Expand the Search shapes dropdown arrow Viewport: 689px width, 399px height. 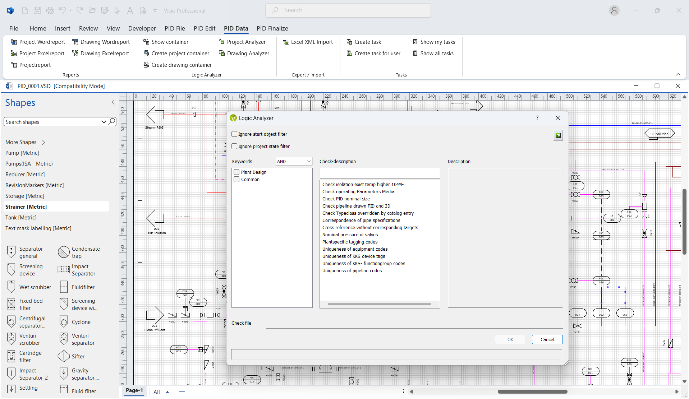[x=104, y=122]
